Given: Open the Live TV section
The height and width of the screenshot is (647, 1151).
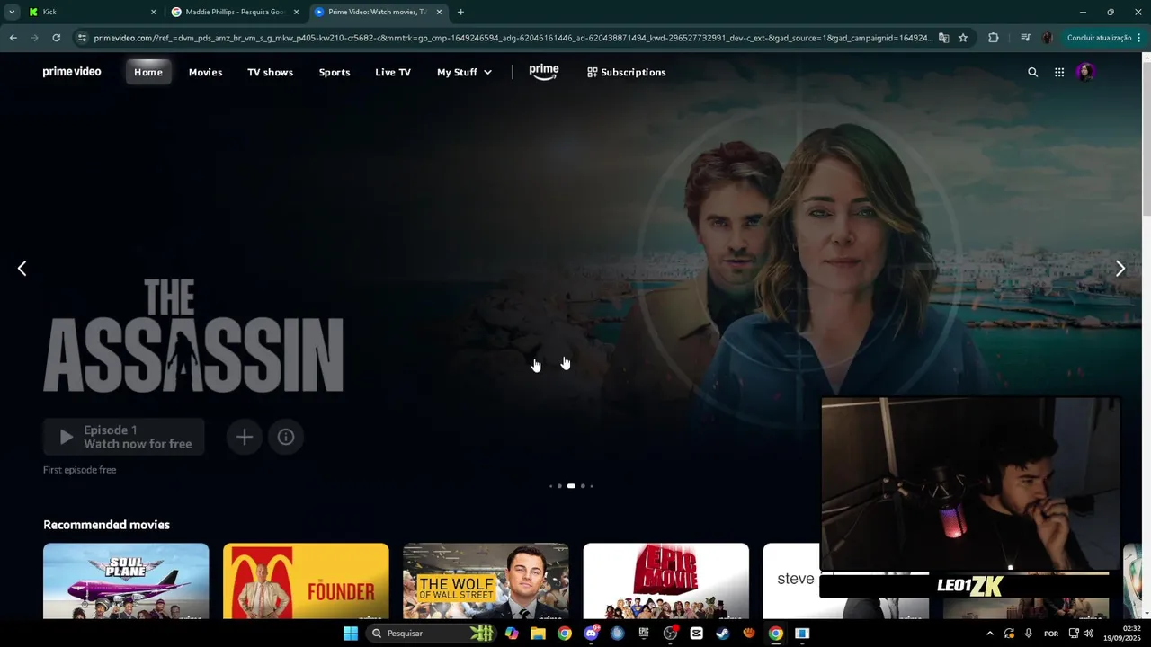Looking at the screenshot, I should coord(393,72).
